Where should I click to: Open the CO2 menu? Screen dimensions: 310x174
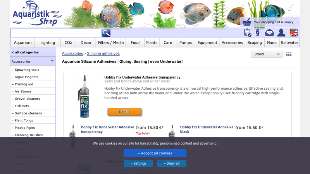point(68,43)
